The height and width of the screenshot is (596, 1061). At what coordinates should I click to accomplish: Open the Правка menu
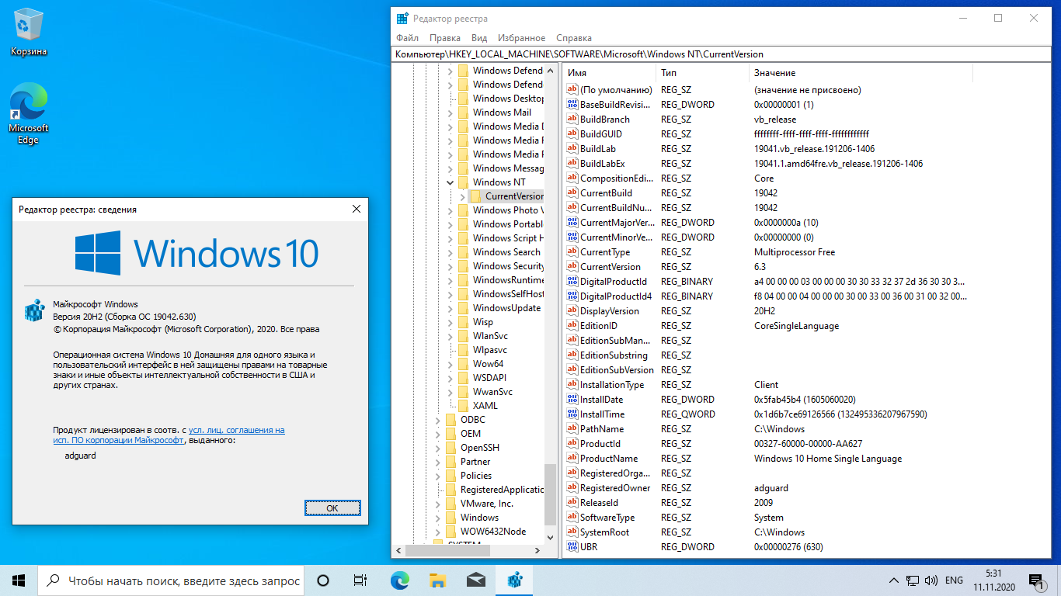tap(445, 38)
